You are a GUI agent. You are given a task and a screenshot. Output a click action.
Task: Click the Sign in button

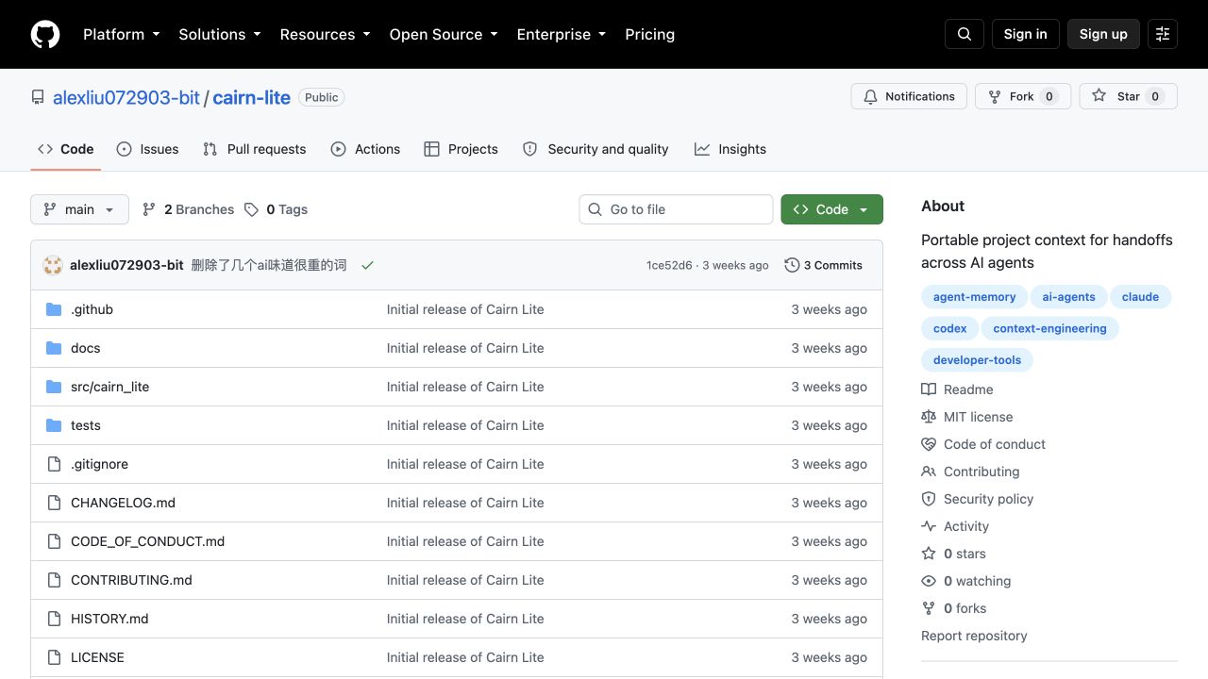pyautogui.click(x=1026, y=34)
